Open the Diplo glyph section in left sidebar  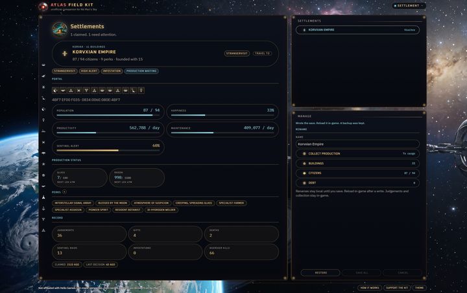click(x=43, y=98)
